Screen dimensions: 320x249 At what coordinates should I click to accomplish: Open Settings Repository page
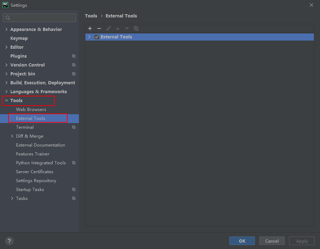(x=36, y=181)
